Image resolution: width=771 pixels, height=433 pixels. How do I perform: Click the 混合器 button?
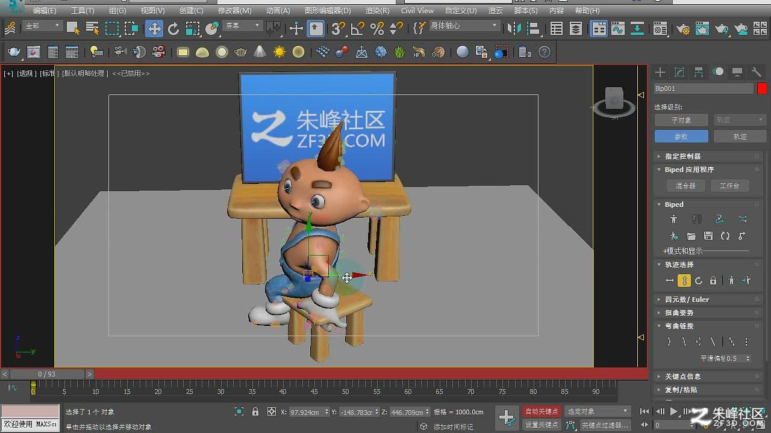tap(685, 186)
